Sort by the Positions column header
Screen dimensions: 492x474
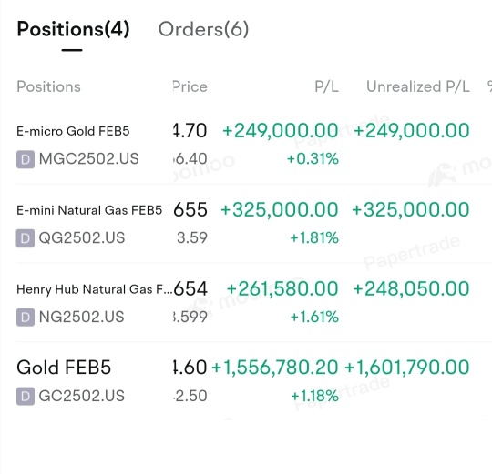pyautogui.click(x=48, y=86)
